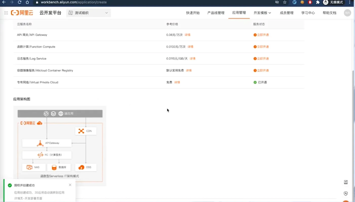Screen dimensions: 355x202
Task: Click the API 网关/API Gateway row name
Action: [x=32, y=35]
